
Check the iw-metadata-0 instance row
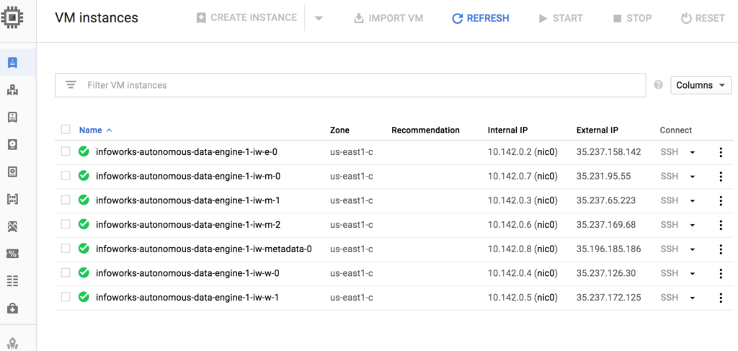pyautogui.click(x=66, y=249)
